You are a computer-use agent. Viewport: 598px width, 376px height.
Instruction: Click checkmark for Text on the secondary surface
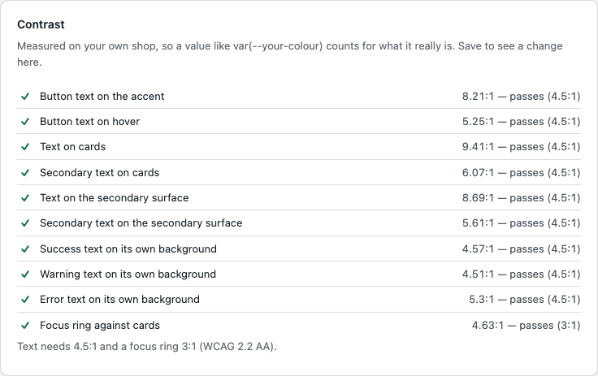pyautogui.click(x=25, y=198)
